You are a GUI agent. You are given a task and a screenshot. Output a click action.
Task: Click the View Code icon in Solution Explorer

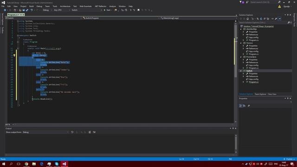(272, 19)
